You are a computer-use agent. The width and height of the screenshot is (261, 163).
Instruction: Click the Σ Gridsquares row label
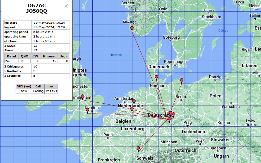click(17, 67)
